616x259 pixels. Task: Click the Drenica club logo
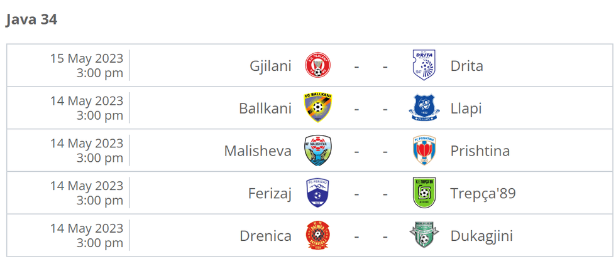[318, 236]
